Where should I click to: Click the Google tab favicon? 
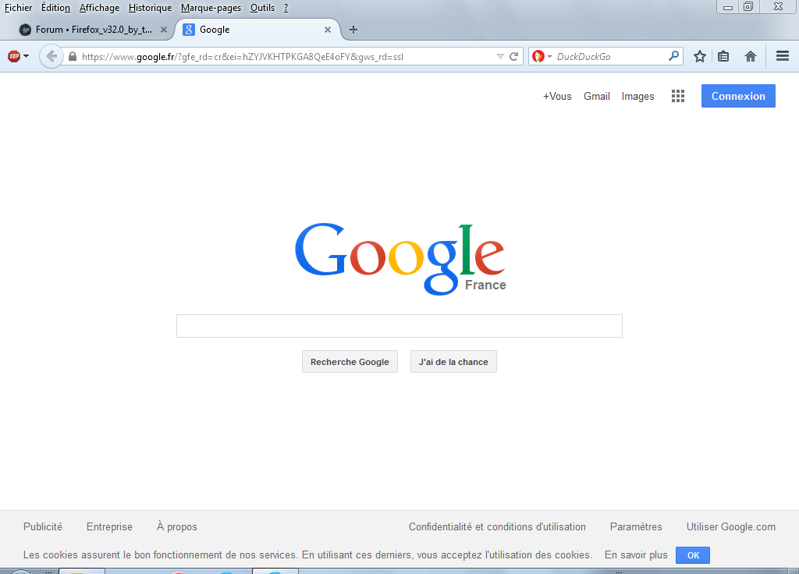[x=189, y=30]
